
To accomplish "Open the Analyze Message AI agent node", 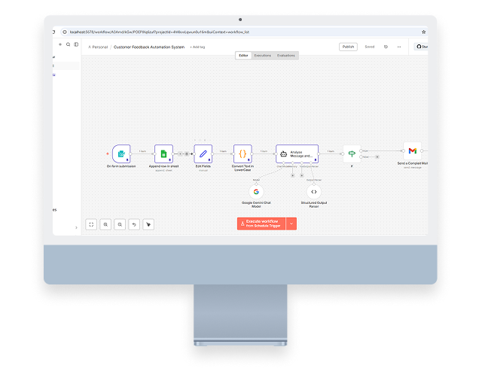I will (296, 154).
